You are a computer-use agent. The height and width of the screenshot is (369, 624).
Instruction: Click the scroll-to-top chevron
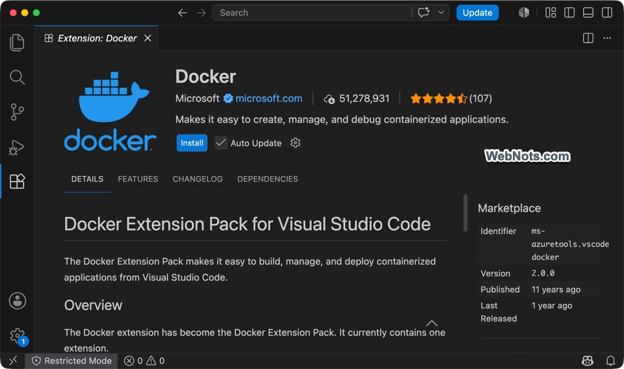(x=432, y=323)
